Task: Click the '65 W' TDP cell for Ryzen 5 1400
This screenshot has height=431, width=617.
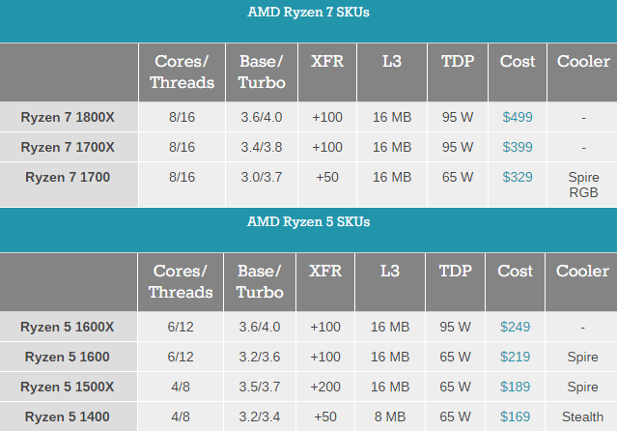Action: pyautogui.click(x=456, y=417)
